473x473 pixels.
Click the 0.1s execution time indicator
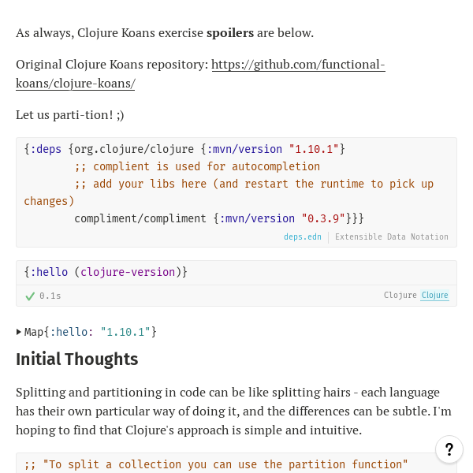[x=50, y=296]
